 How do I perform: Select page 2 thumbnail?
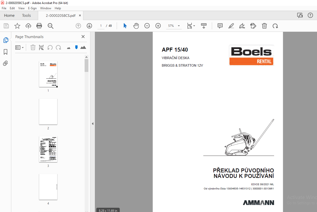[x=48, y=112]
